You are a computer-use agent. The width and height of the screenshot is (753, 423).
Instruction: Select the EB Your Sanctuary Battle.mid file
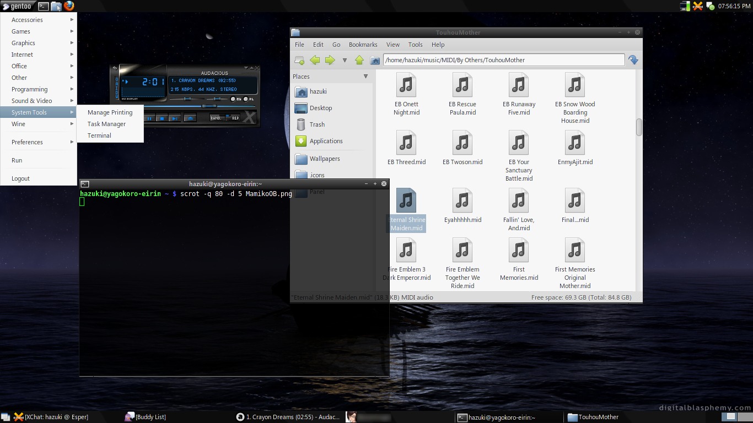[x=519, y=156]
